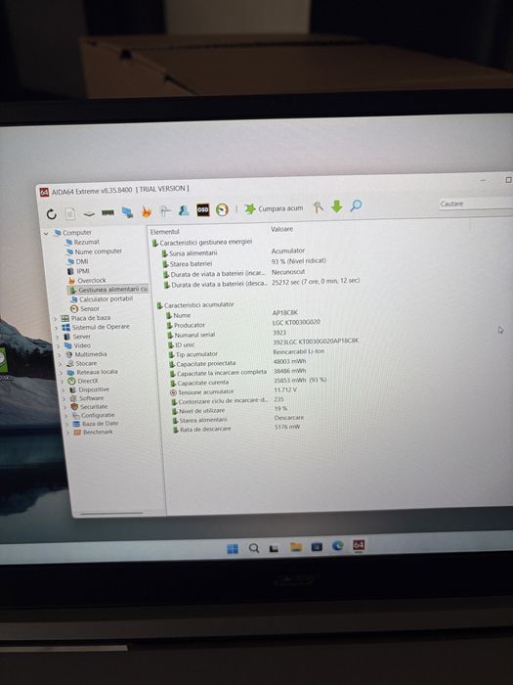Screen dimensions: 513x685
Task: Select Securitate in the tree
Action: [89, 407]
